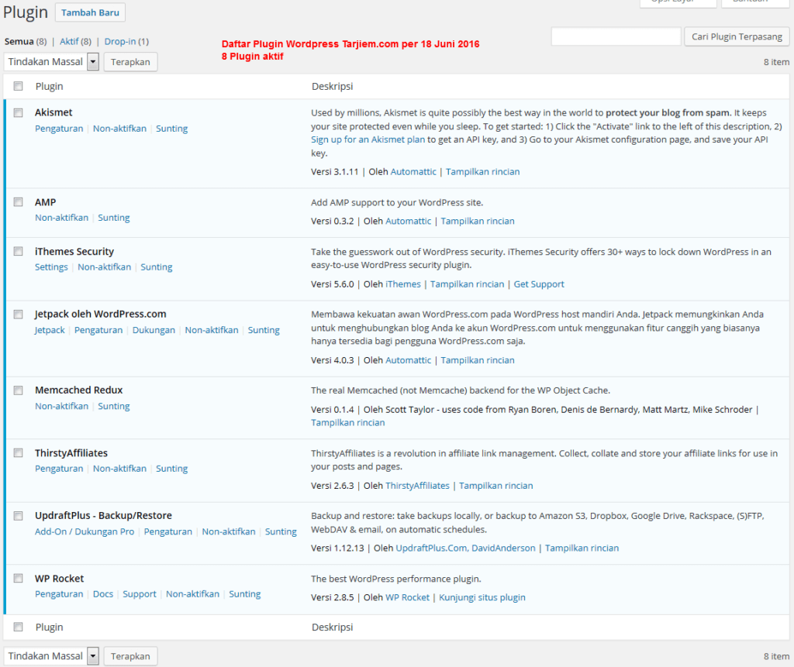Screen dimensions: 794x667
Task: Open Kunjungi situs plugin for WP Rocket
Action: (482, 598)
